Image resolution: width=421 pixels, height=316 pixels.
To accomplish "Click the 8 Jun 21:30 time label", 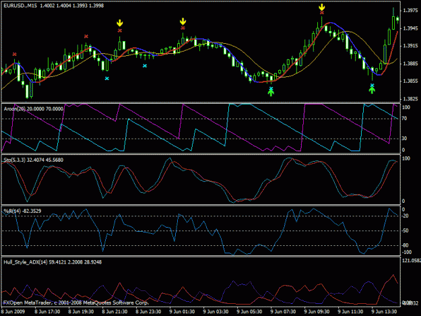I will (115, 312).
